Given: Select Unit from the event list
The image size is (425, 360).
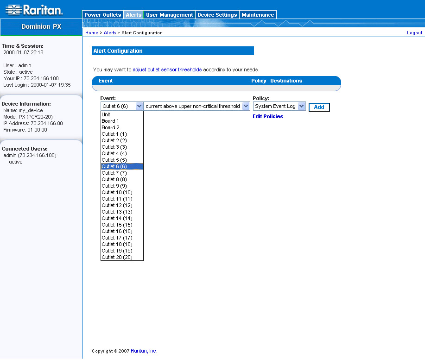Looking at the screenshot, I should click(x=106, y=114).
